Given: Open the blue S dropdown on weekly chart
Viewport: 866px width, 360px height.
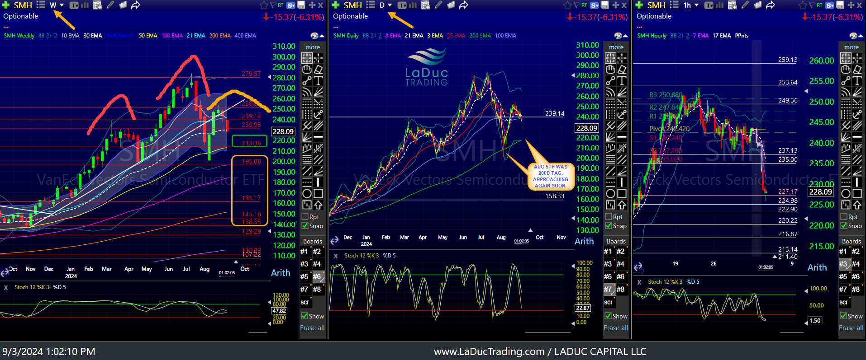Looking at the screenshot, I should coord(291,5).
